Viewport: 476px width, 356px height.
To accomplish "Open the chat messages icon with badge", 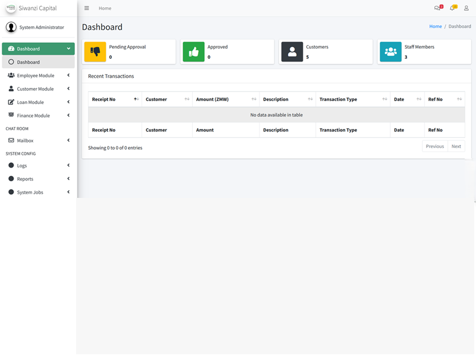I will click(436, 8).
